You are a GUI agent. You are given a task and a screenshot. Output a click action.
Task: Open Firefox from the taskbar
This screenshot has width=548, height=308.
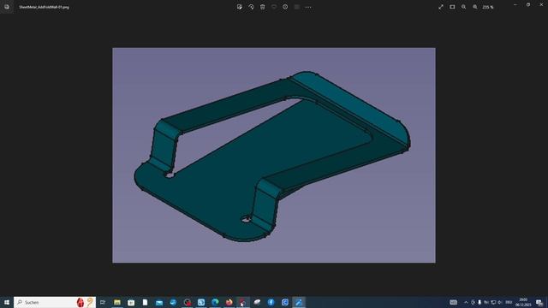click(x=229, y=302)
